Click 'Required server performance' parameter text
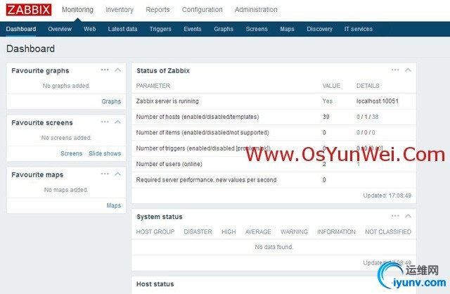 206,180
